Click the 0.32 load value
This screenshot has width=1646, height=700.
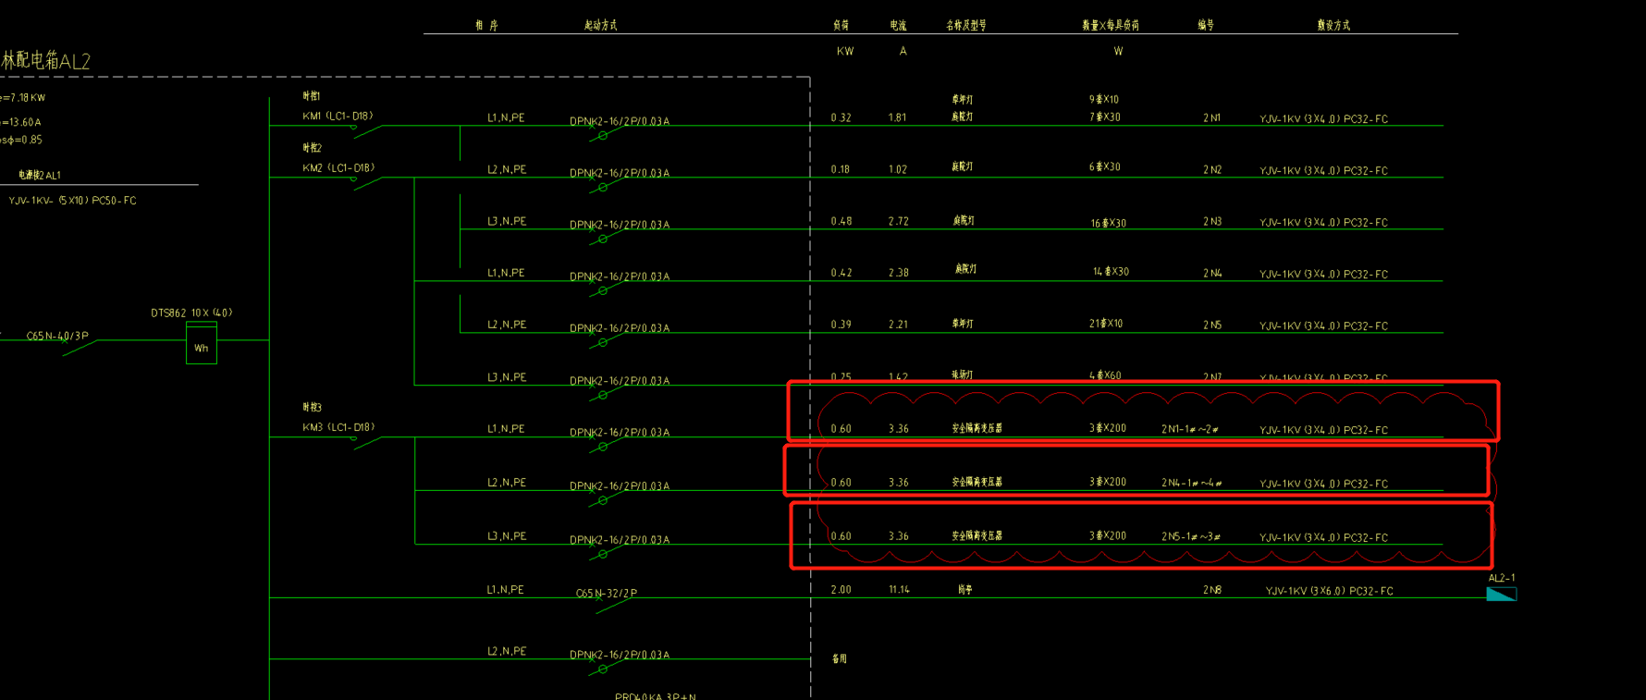click(841, 117)
